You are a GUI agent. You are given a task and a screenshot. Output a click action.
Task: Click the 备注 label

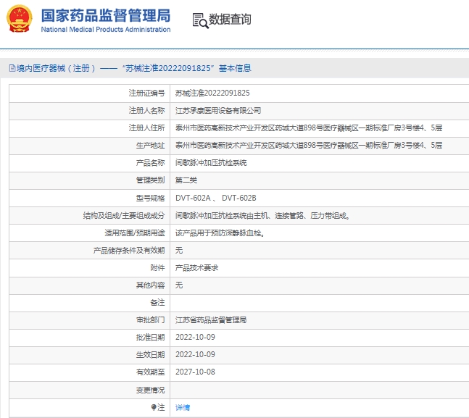point(157,303)
